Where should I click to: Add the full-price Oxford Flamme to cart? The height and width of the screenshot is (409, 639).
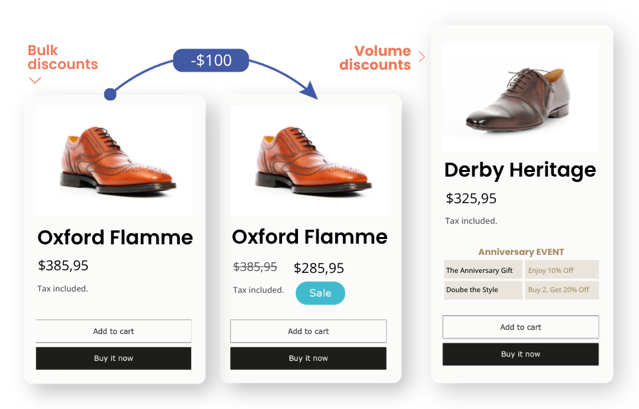pyautogui.click(x=113, y=331)
